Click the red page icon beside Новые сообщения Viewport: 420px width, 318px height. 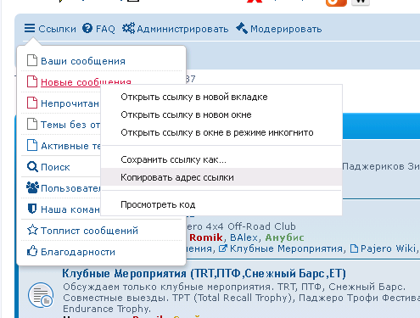click(32, 81)
